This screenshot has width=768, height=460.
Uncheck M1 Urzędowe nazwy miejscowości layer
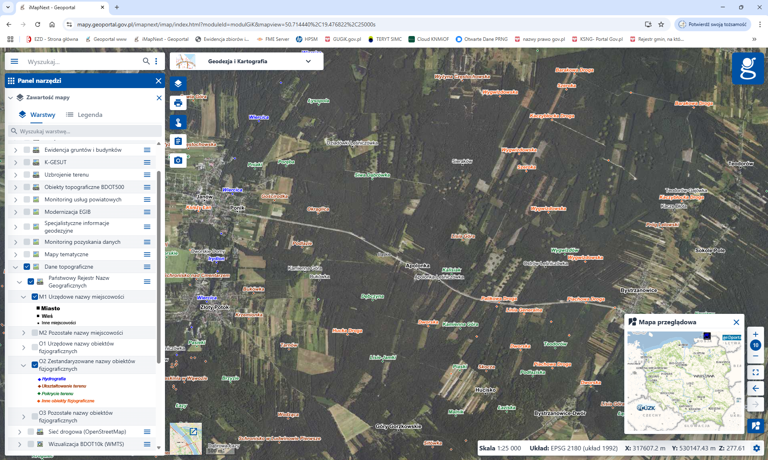coord(35,297)
